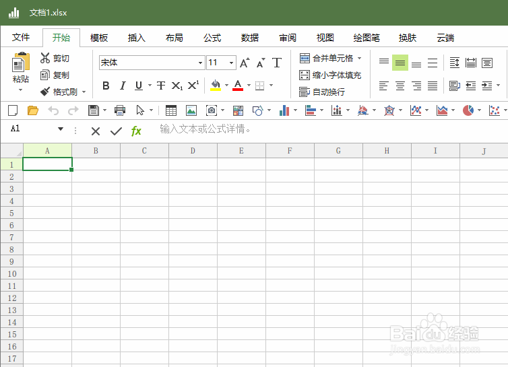Expand the format painter dropdown arrow
This screenshot has width=508, height=367.
[x=84, y=92]
